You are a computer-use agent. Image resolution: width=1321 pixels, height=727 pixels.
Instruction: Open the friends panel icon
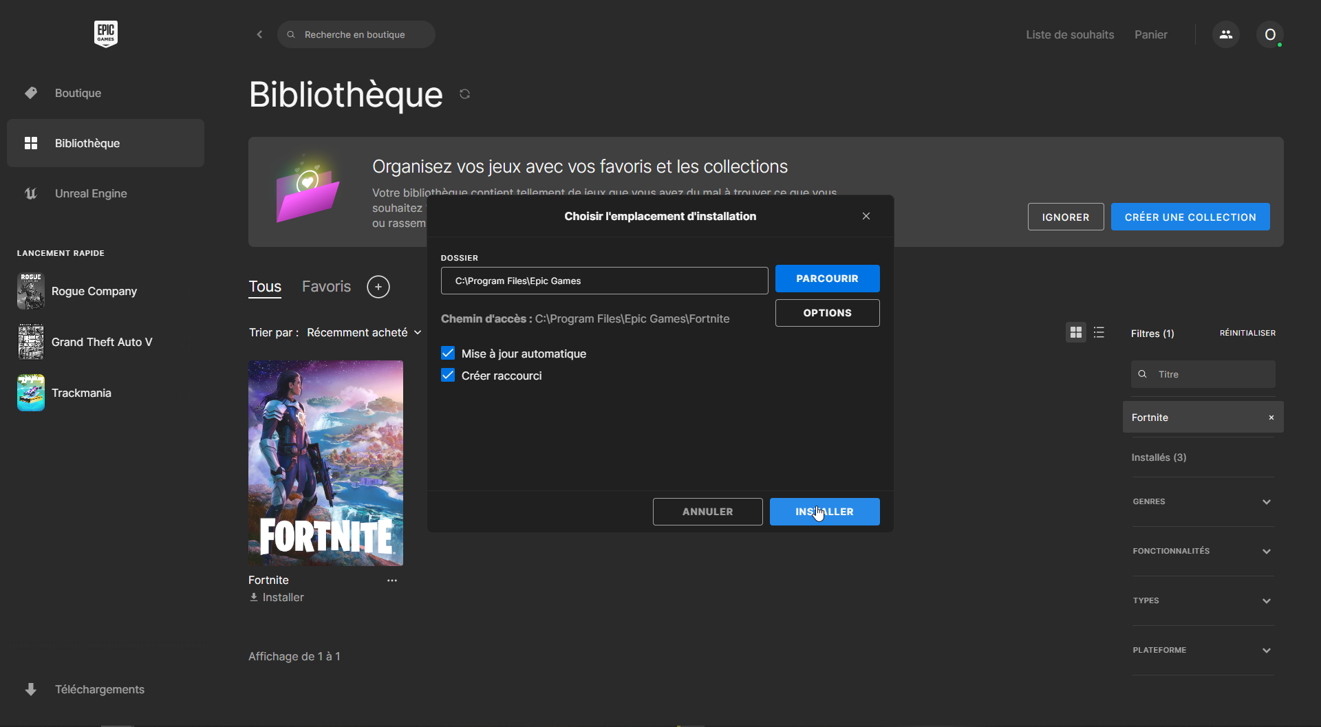pos(1226,34)
